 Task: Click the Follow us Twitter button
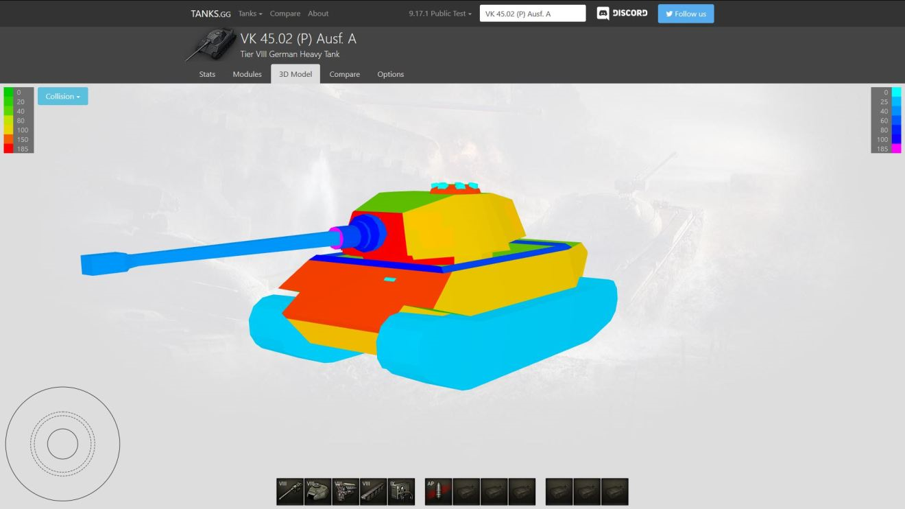pos(686,14)
